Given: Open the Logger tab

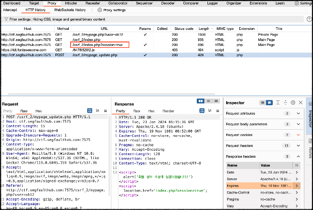Looking at the screenshot, I should click(212, 3).
